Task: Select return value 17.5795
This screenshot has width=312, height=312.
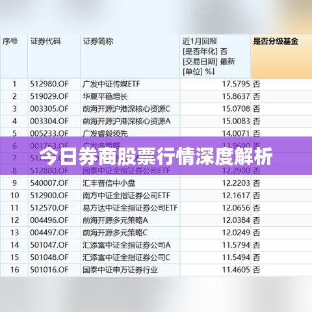Action: coord(236,84)
